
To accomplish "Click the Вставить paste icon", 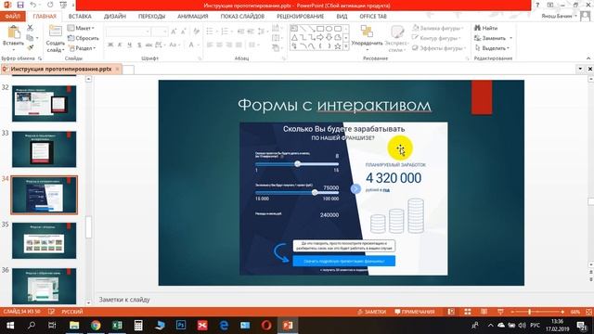I will pos(14,32).
